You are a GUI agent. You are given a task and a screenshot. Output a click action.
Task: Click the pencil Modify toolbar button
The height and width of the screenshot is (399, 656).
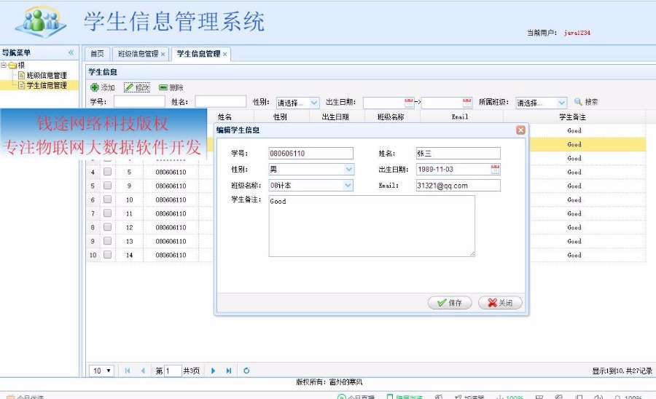pyautogui.click(x=137, y=87)
